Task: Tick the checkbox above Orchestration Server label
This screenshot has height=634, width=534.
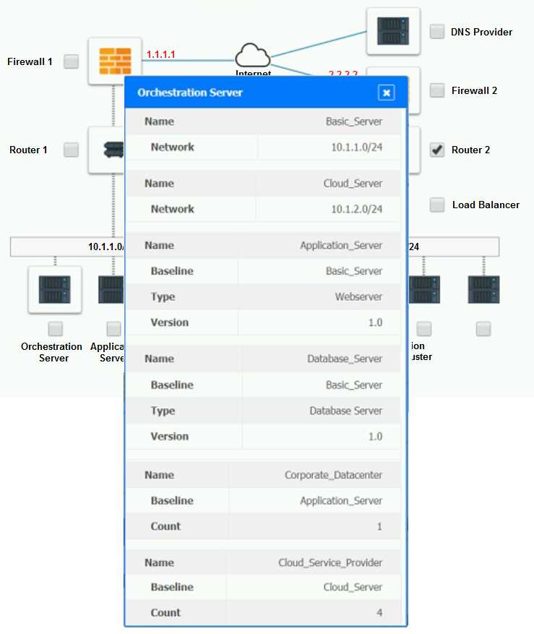Action: coord(55,329)
